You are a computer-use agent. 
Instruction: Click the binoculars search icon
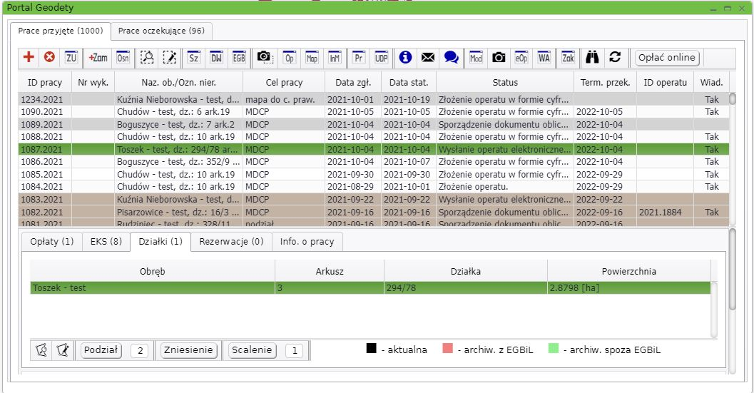tap(592, 58)
